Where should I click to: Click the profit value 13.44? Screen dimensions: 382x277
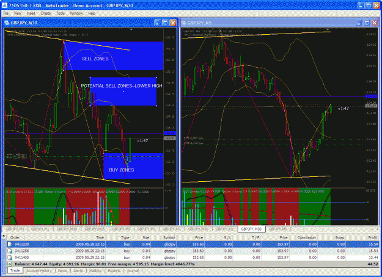tap(374, 257)
